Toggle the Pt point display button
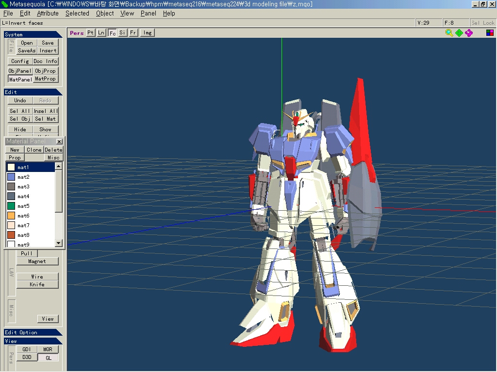497x372 pixels. tap(91, 32)
